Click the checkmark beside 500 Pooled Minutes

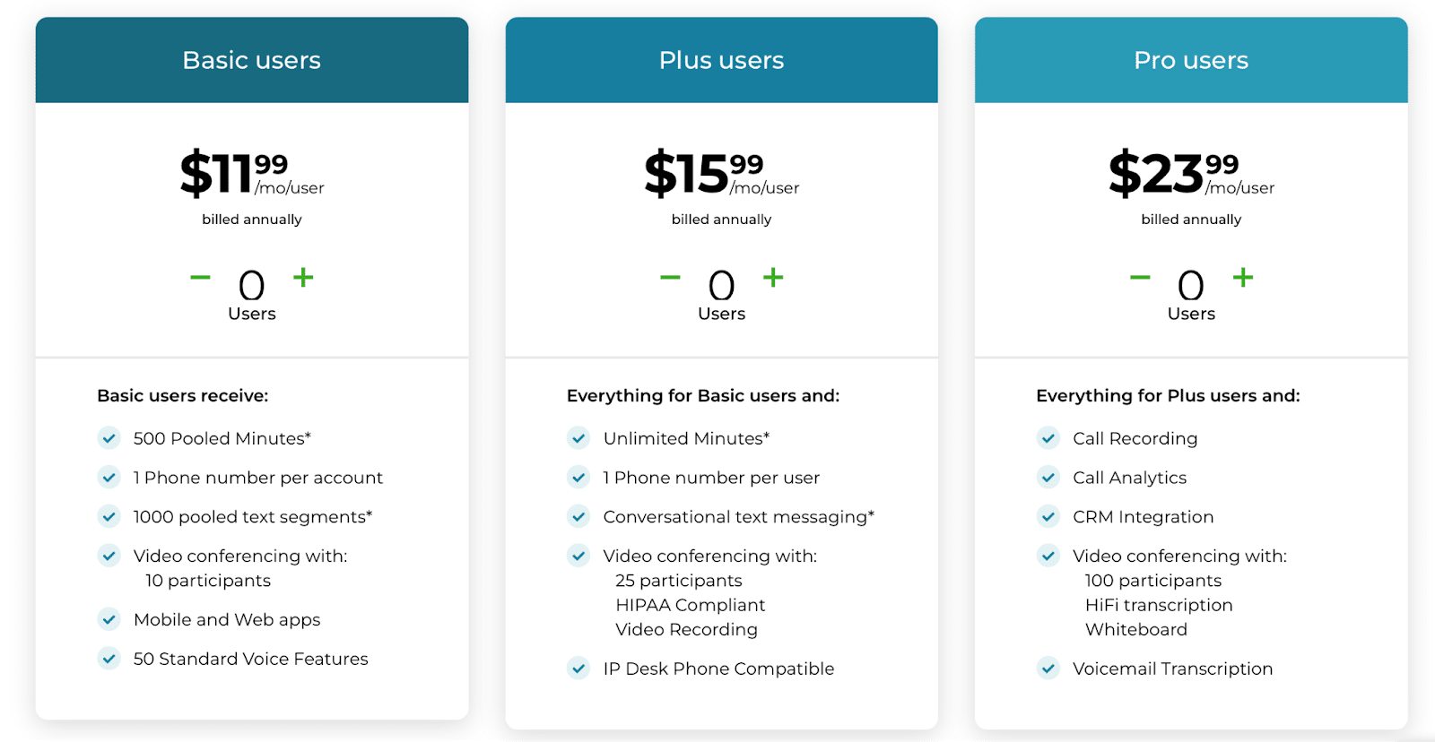pyautogui.click(x=109, y=438)
